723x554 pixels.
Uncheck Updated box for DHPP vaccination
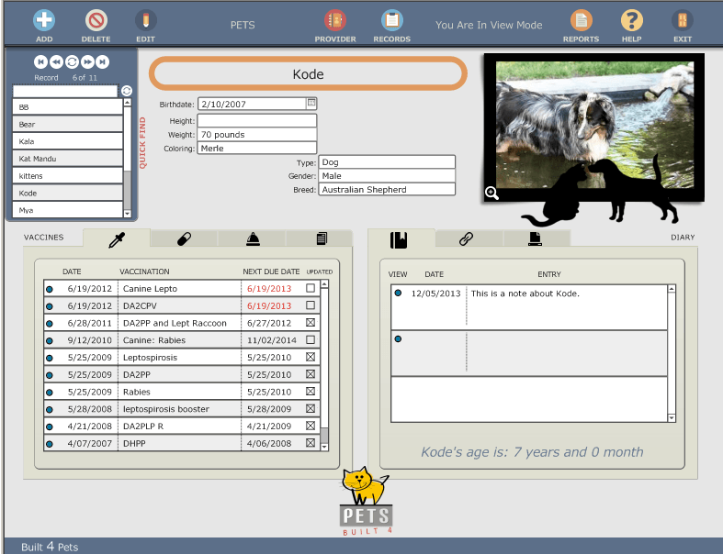click(x=311, y=443)
